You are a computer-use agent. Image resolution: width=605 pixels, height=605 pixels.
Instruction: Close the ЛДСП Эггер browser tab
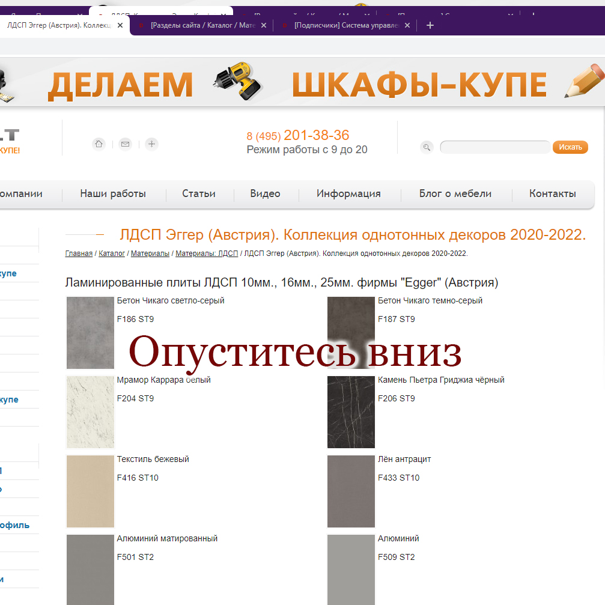coord(120,25)
